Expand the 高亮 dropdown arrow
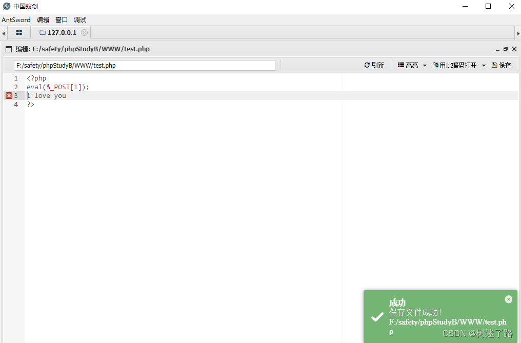This screenshot has width=521, height=343. pyautogui.click(x=425, y=66)
